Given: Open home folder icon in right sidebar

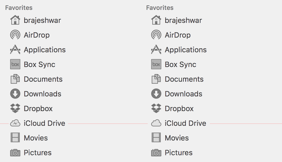Looking at the screenshot, I should (x=156, y=20).
